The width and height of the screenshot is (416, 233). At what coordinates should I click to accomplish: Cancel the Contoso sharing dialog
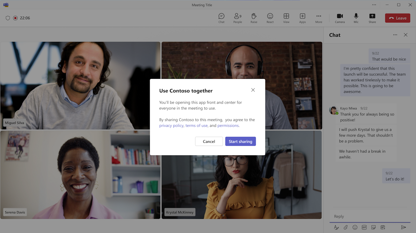point(209,141)
